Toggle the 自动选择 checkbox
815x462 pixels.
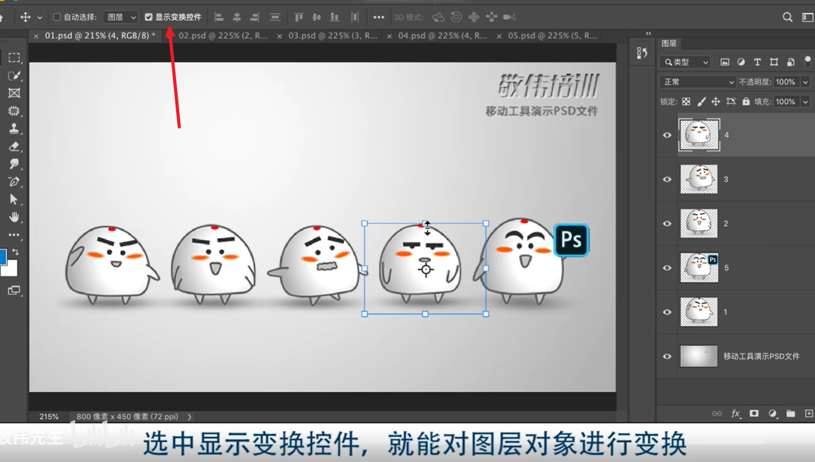coord(57,17)
